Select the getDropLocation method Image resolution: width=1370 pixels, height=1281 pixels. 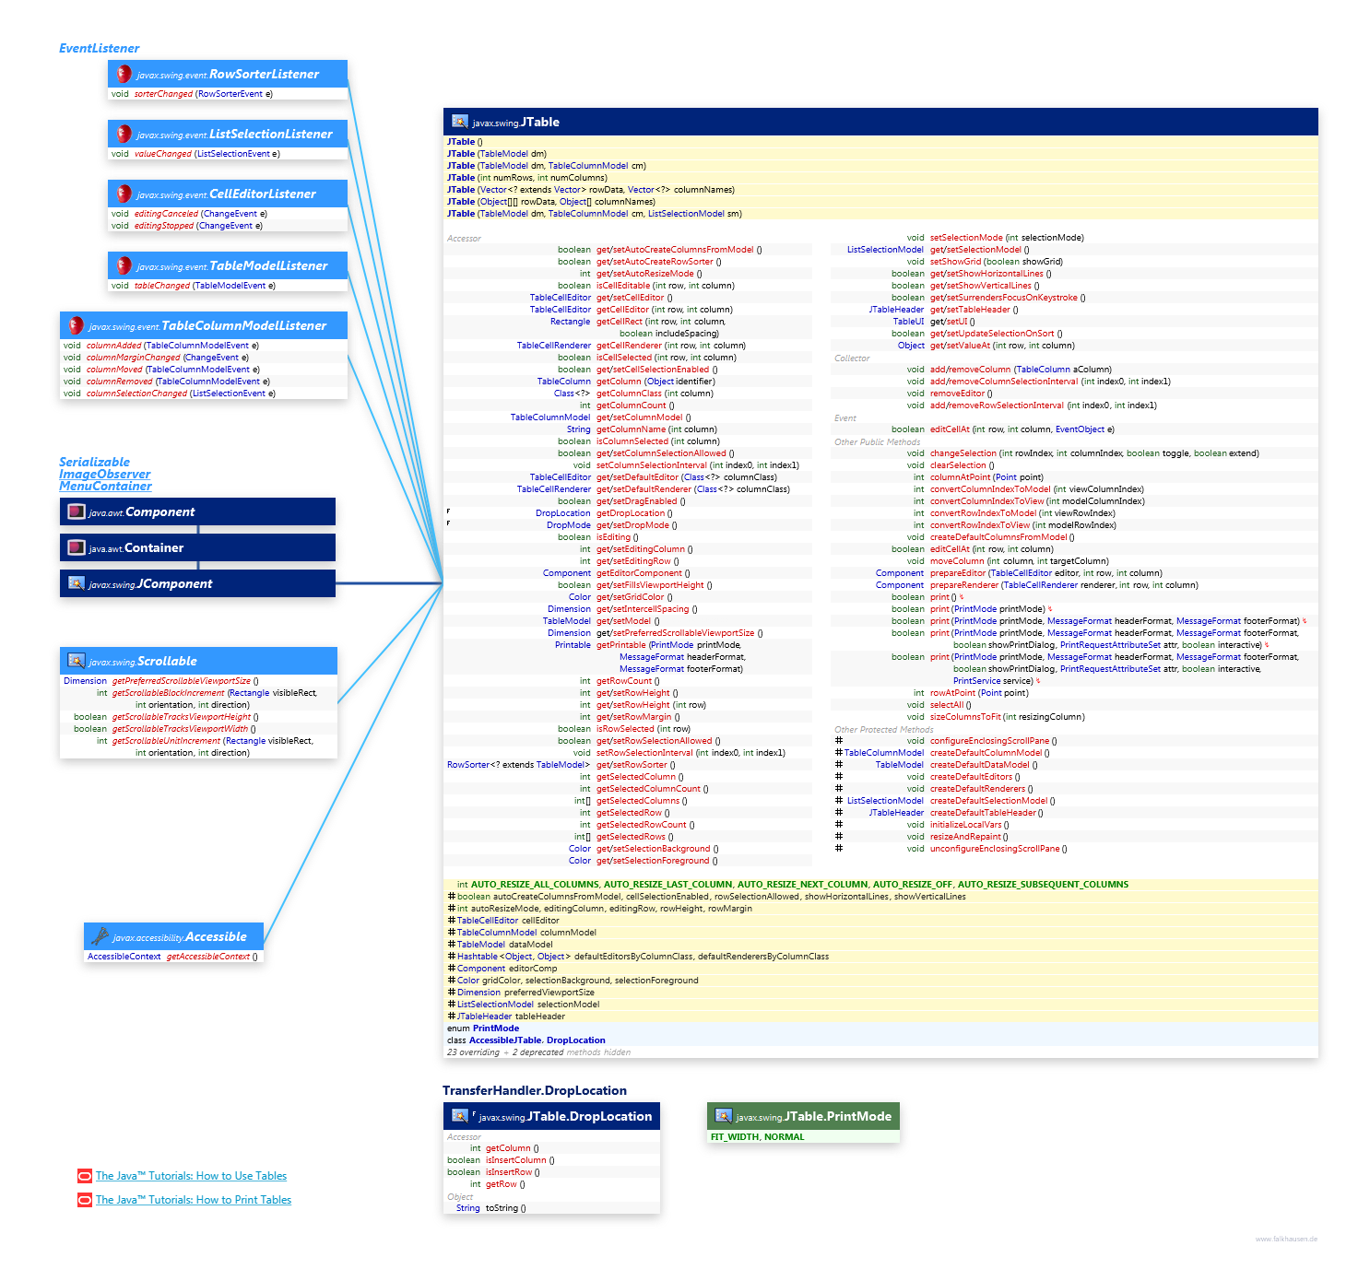[631, 513]
